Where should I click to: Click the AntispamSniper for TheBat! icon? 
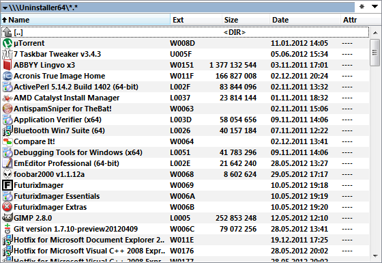click(8, 109)
